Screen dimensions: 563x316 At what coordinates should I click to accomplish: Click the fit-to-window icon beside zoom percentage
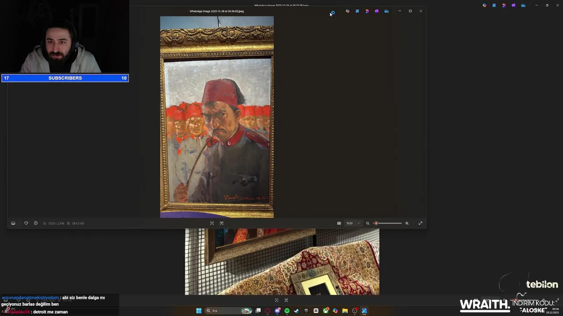pos(339,223)
